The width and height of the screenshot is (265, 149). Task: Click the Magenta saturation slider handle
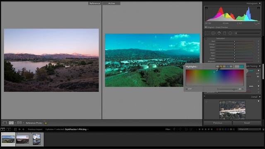tap(235, 62)
